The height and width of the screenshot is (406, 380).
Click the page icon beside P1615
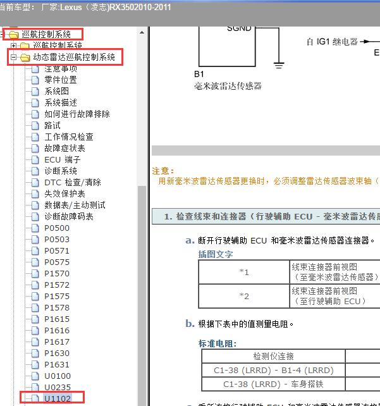tap(35, 319)
